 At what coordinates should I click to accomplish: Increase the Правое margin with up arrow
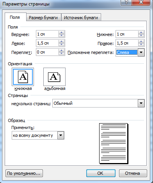141,41
